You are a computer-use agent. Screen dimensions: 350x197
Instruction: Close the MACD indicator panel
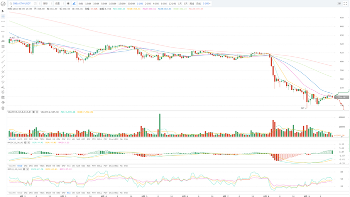pyautogui.click(x=29, y=143)
